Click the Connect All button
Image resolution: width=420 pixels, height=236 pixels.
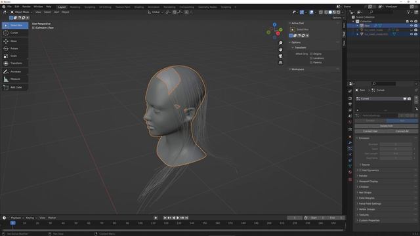pos(402,131)
